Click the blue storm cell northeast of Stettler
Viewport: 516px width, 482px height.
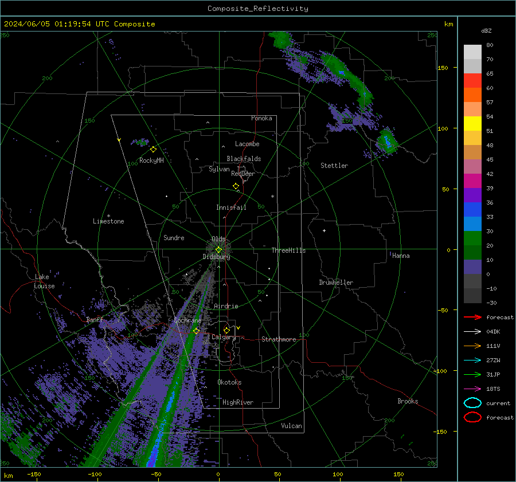tap(387, 143)
